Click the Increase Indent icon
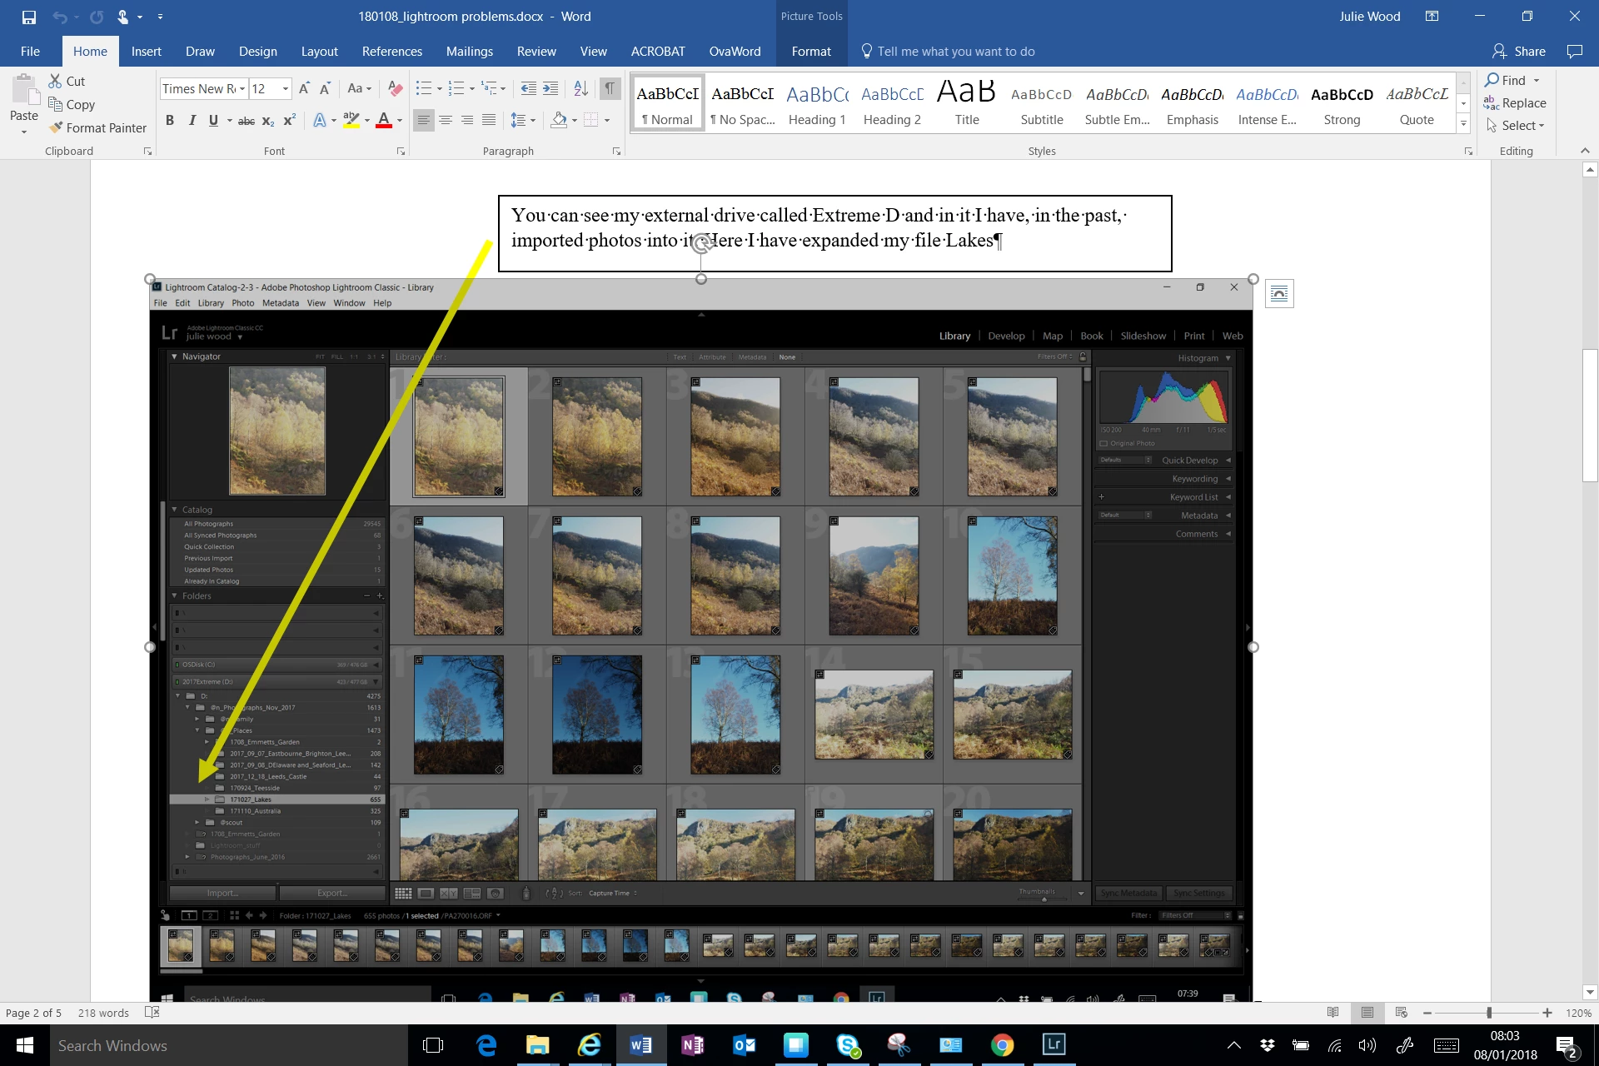Viewport: 1599px width, 1066px height. [550, 88]
